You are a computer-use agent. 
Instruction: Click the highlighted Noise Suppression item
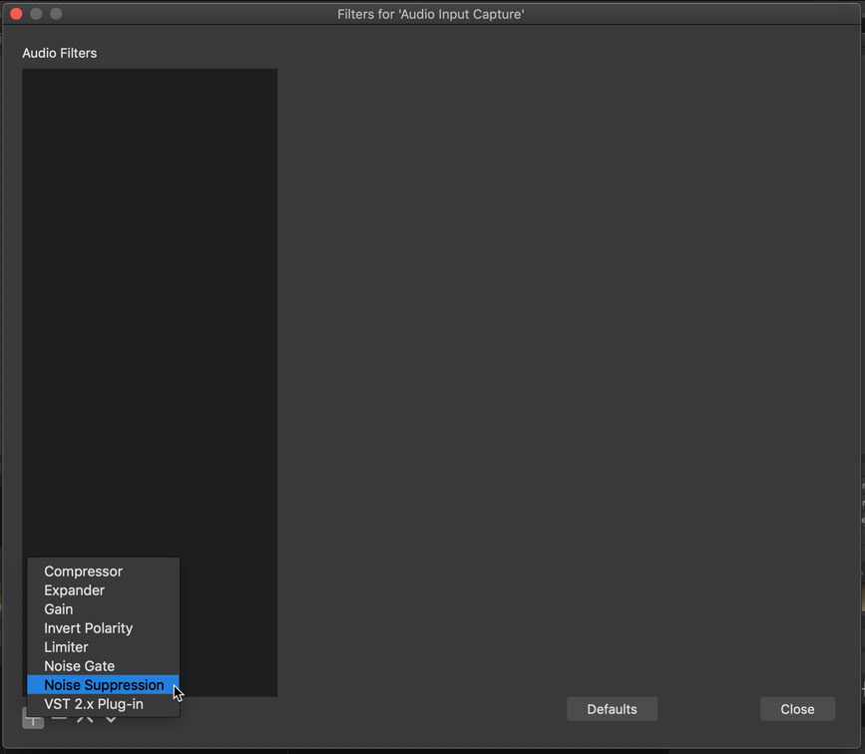[x=103, y=685]
